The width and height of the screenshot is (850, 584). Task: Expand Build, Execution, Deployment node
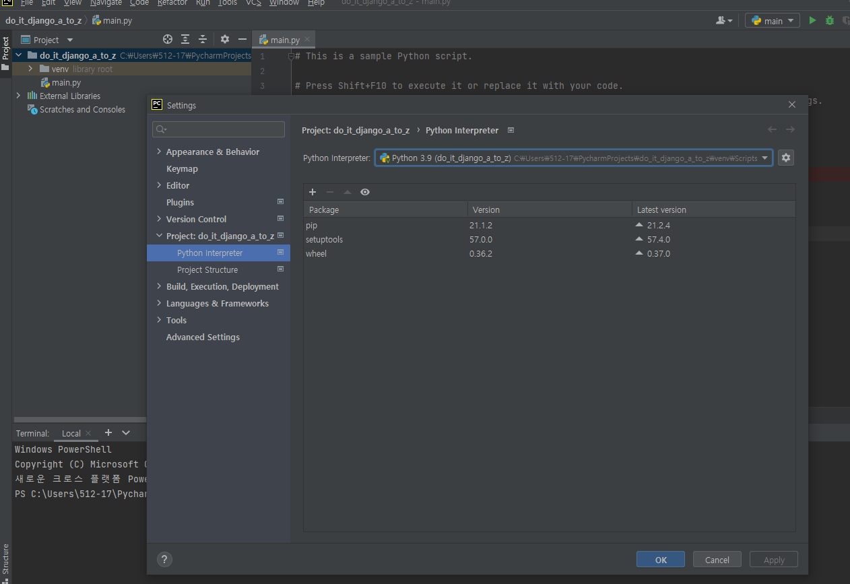point(159,286)
